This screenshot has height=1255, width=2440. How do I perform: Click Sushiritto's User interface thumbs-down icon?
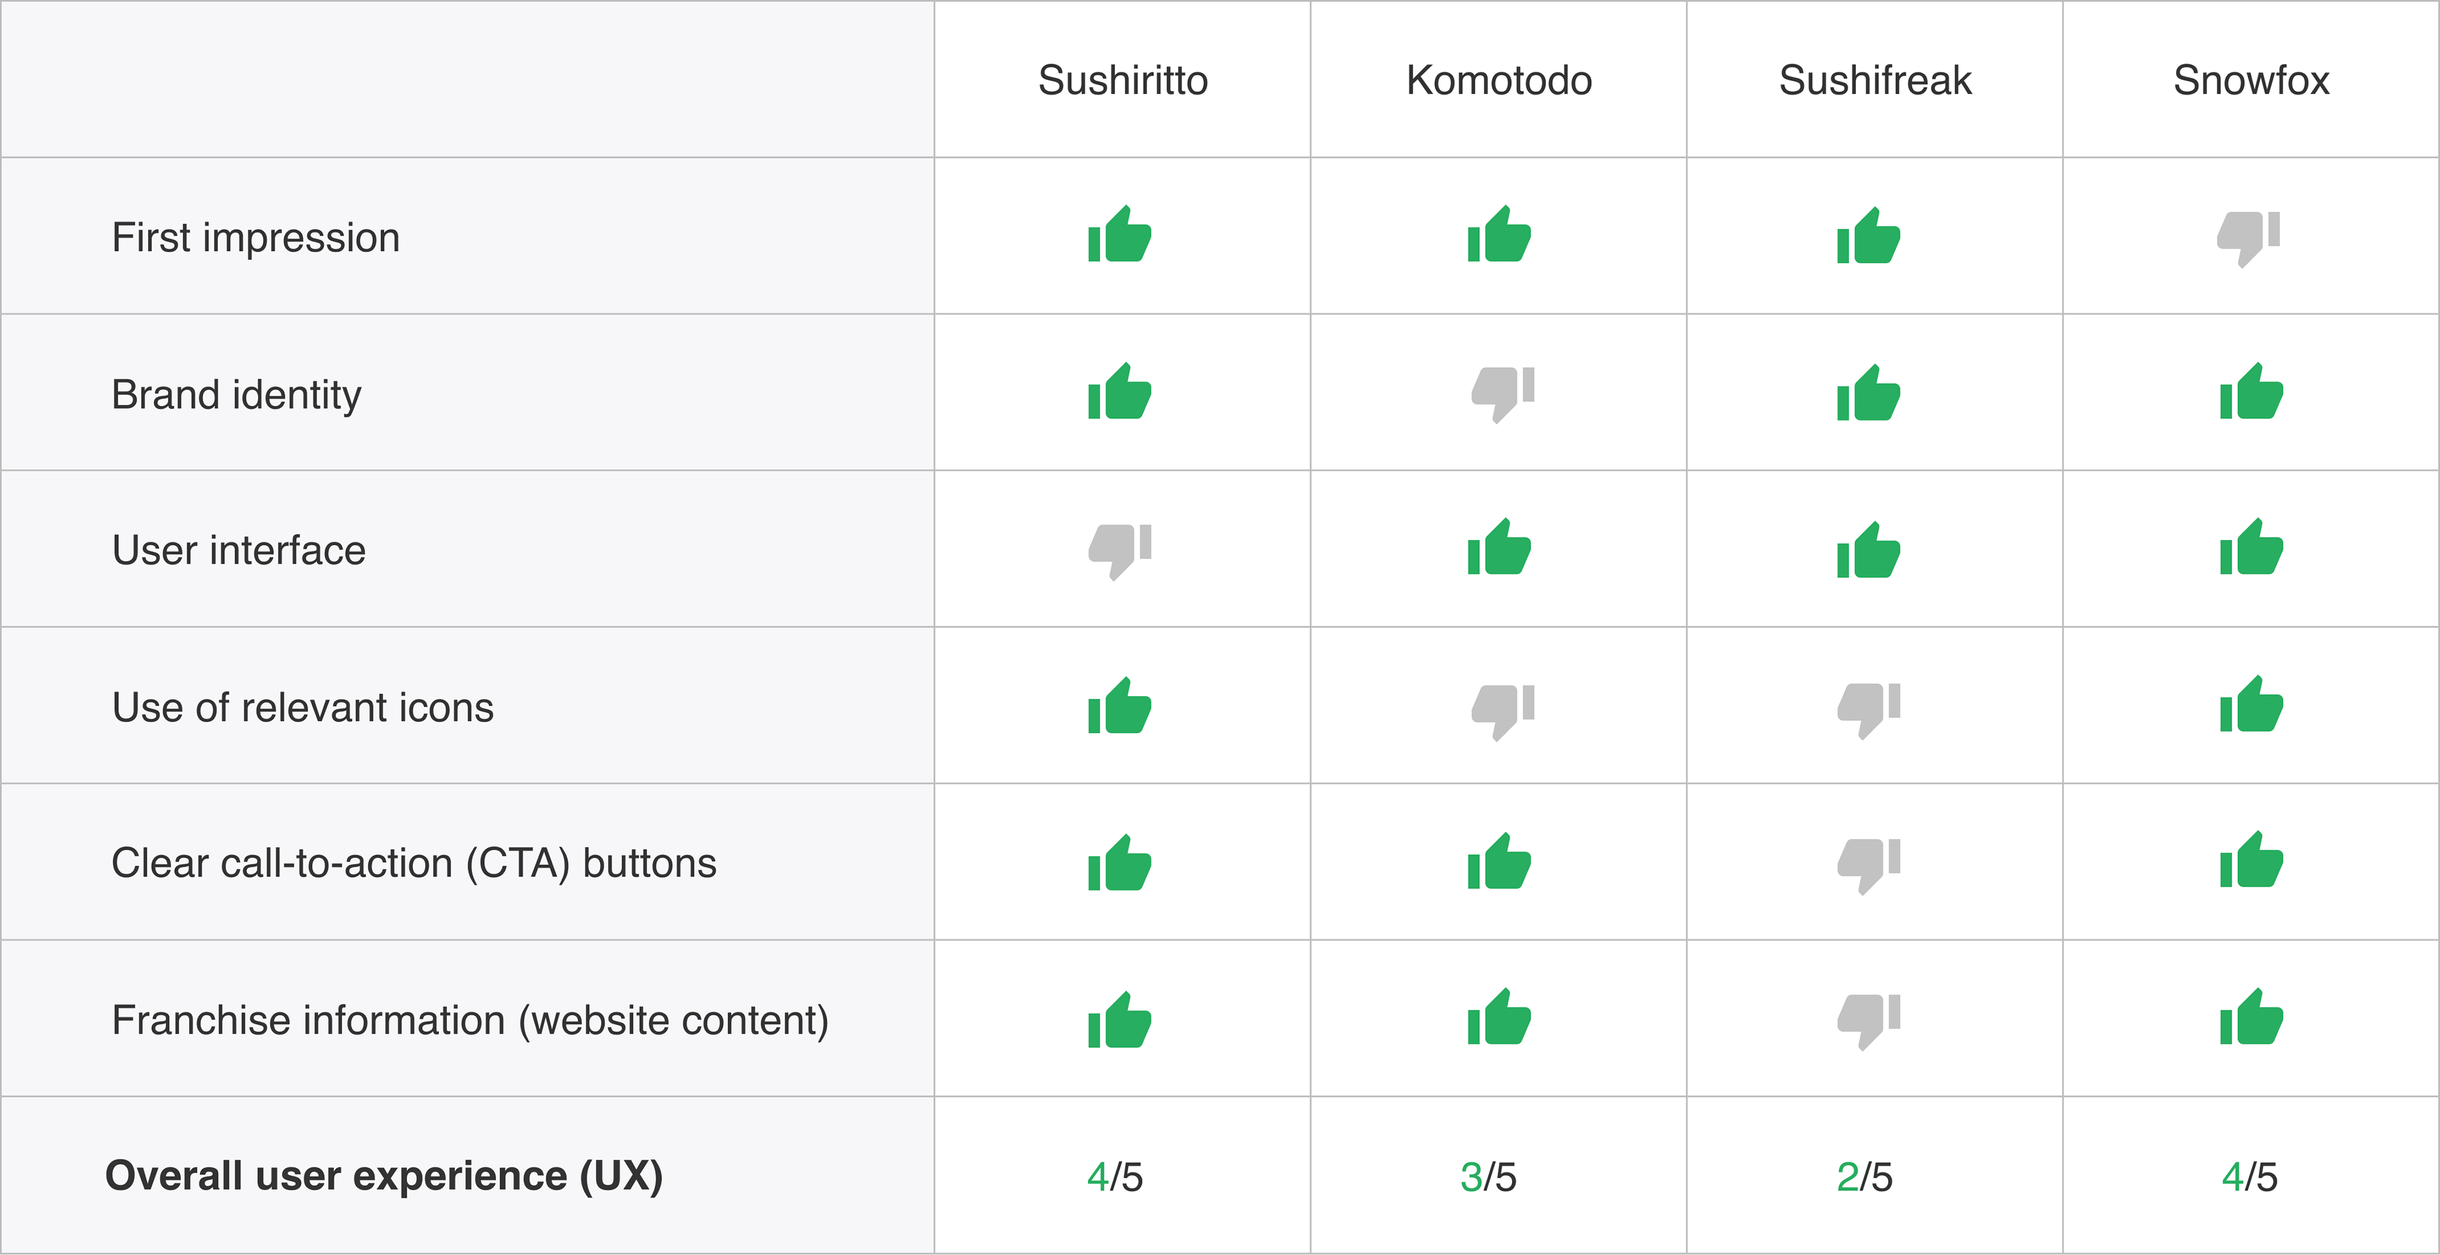point(1120,552)
